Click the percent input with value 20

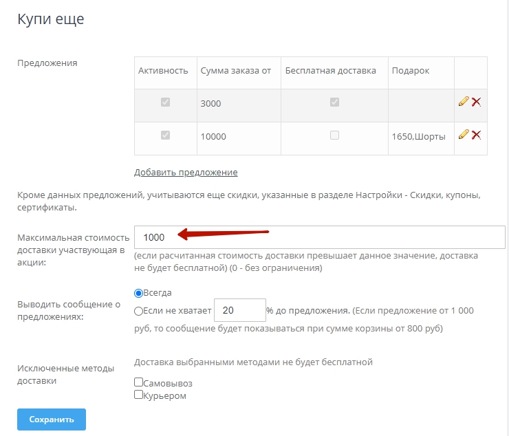pyautogui.click(x=240, y=311)
